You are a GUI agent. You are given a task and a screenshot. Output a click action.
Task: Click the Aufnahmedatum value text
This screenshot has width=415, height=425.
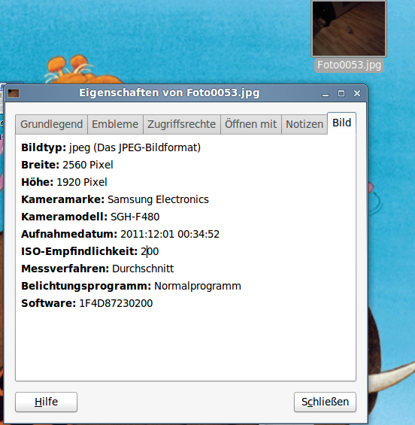point(170,234)
